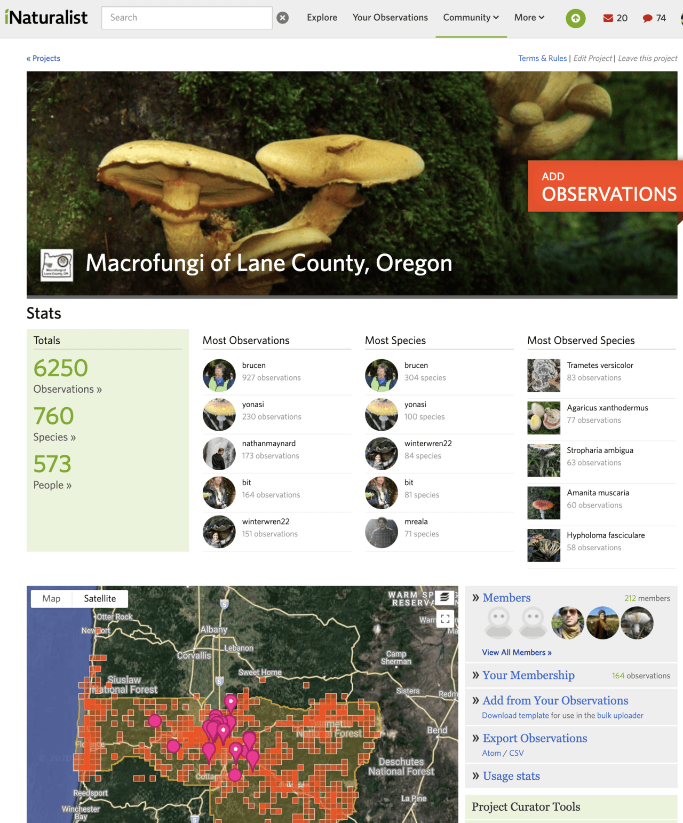The width and height of the screenshot is (683, 823).
Task: Click Leave this project
Action: click(x=648, y=58)
